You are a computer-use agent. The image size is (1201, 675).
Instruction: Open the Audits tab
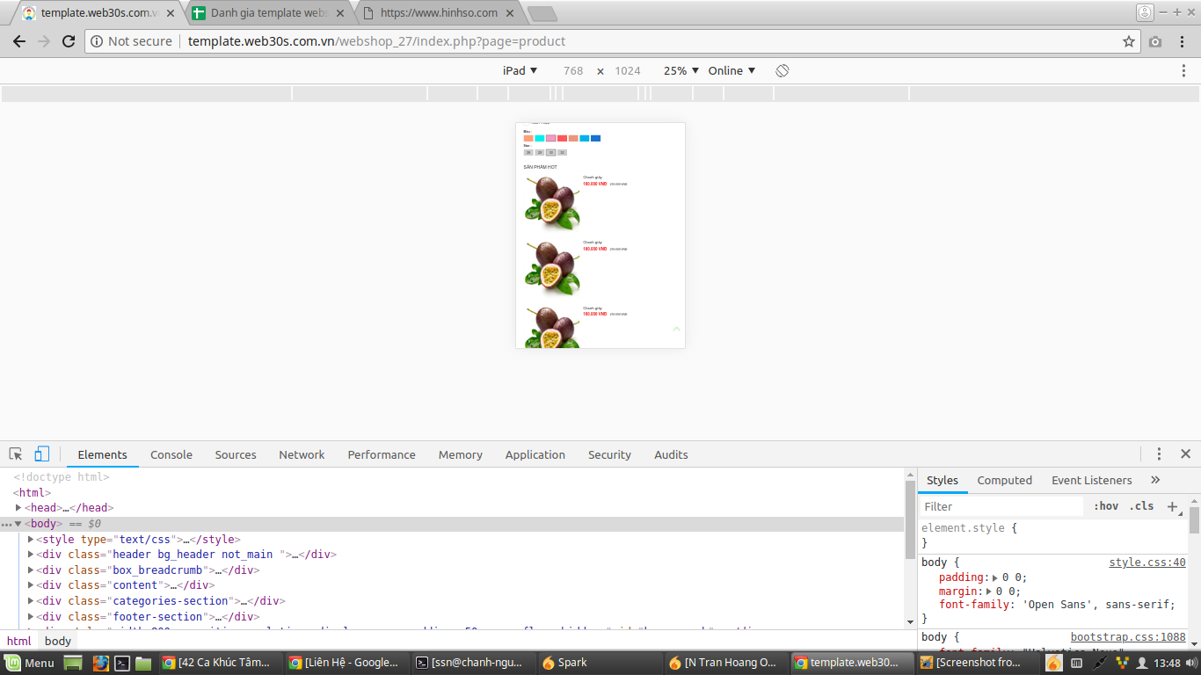pyautogui.click(x=671, y=454)
